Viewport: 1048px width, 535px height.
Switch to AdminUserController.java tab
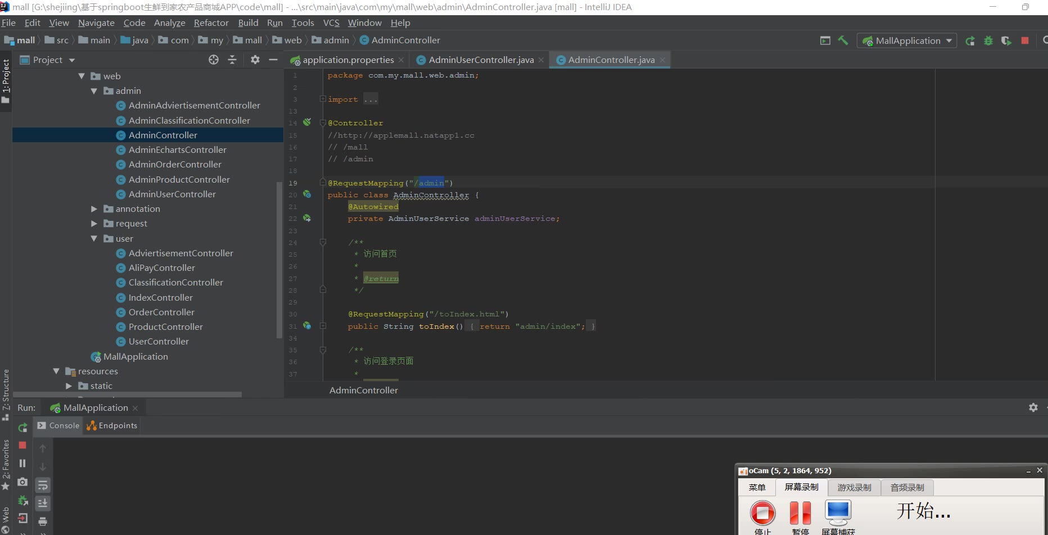pyautogui.click(x=481, y=60)
